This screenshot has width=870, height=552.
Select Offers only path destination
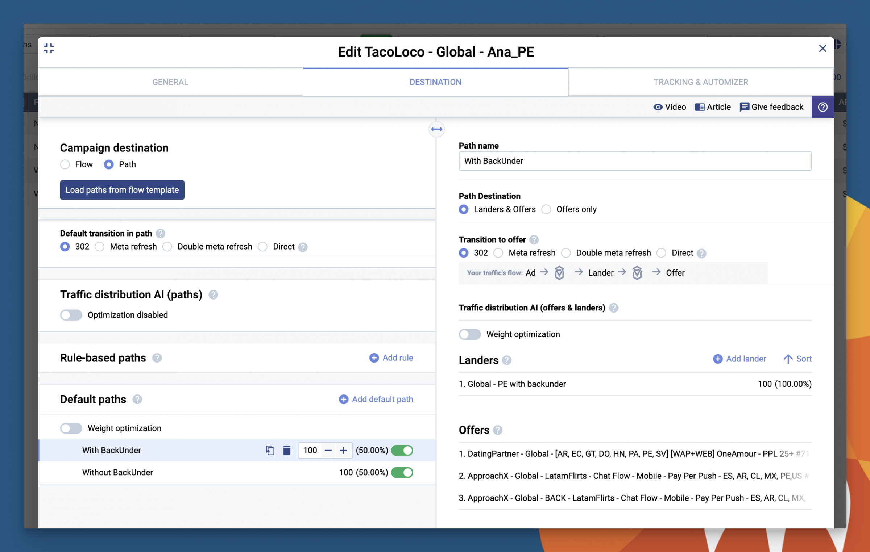(546, 209)
